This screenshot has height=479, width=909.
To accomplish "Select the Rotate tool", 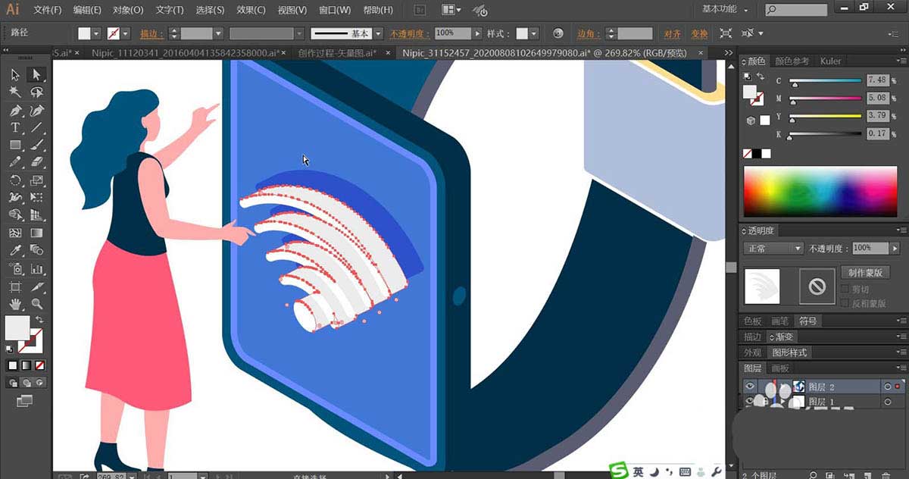I will tap(15, 180).
